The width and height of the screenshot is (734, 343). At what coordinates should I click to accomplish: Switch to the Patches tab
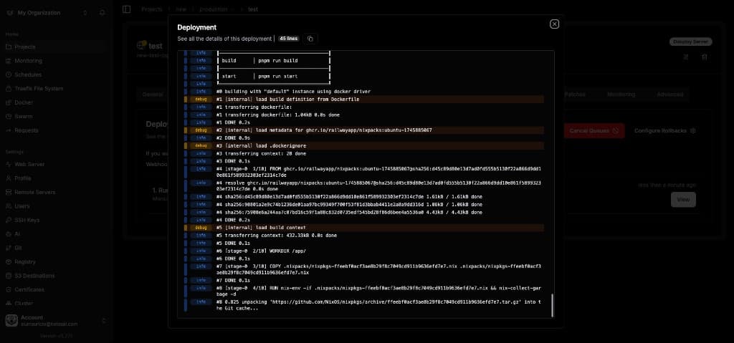pos(574,94)
